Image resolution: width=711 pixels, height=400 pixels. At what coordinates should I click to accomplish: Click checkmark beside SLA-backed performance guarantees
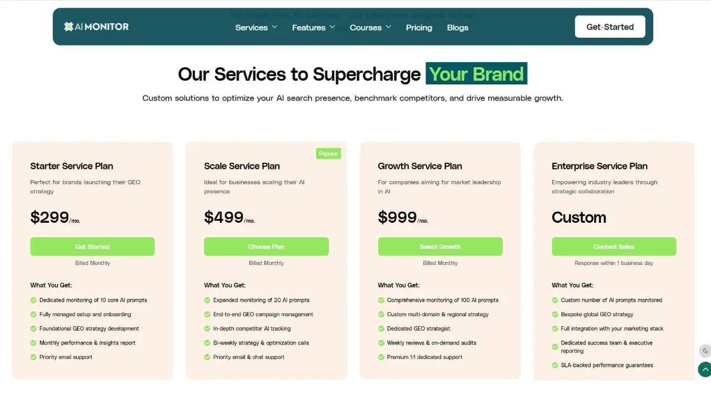[x=555, y=366]
